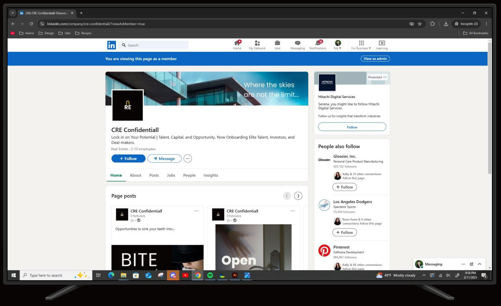This screenshot has width=501, height=306.
Task: Expand the Me profile menu
Action: (338, 45)
